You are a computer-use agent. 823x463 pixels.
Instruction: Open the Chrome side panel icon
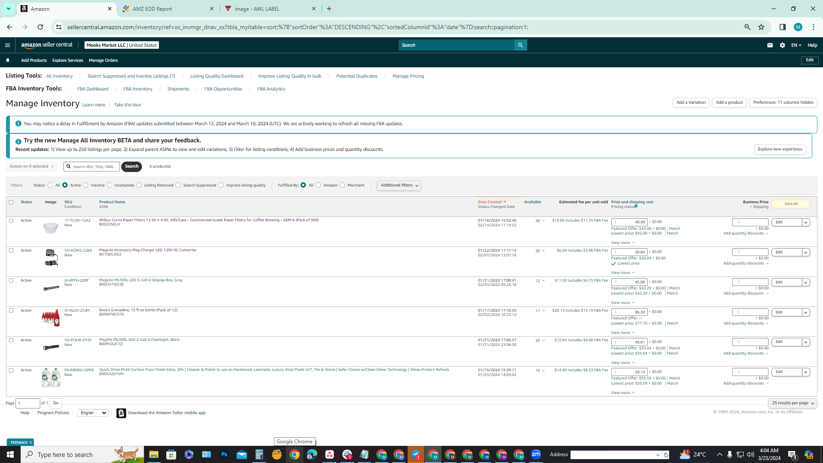tap(782, 27)
